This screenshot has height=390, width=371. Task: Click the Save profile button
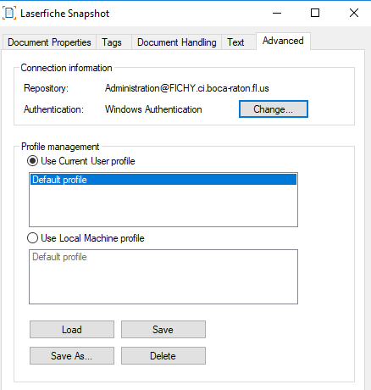(163, 330)
